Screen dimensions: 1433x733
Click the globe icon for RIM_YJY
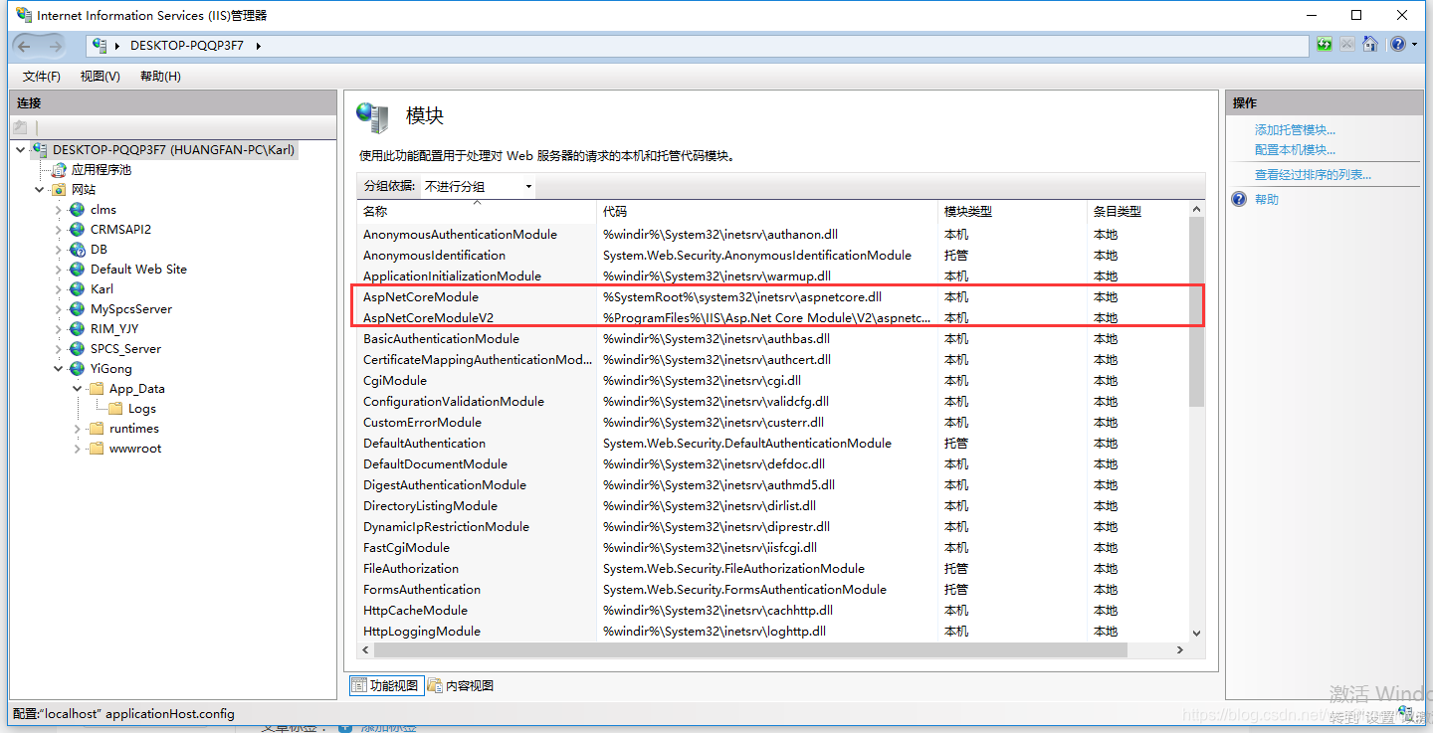[77, 329]
